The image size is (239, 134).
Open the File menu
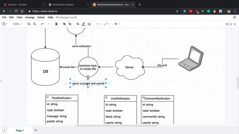(x=4, y=17)
